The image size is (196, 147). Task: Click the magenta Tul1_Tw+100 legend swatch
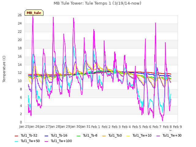click(x=46, y=141)
